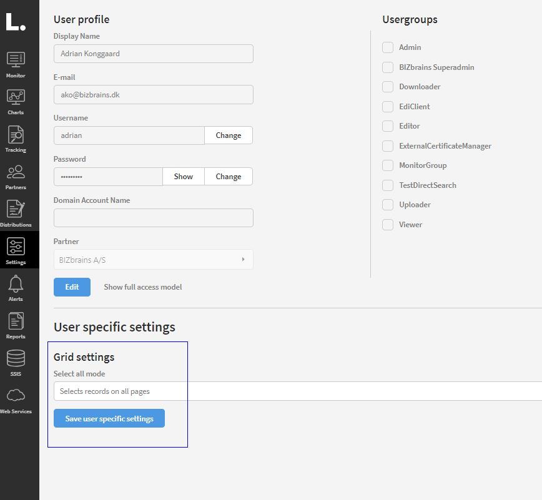The height and width of the screenshot is (500, 542).
Task: Click the blue Edit button
Action: [72, 287]
